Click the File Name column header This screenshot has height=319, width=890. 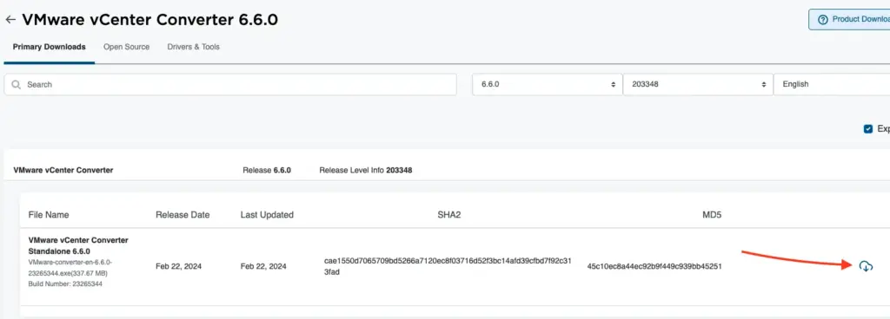pyautogui.click(x=49, y=215)
